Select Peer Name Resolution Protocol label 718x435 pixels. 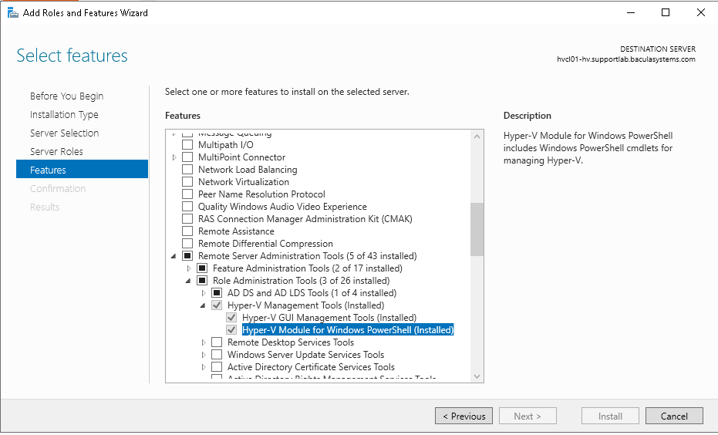262,194
